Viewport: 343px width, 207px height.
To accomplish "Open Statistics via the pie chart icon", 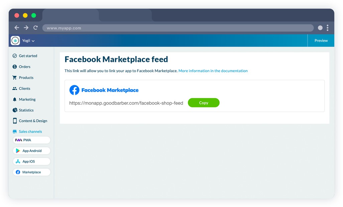I will [x=15, y=110].
